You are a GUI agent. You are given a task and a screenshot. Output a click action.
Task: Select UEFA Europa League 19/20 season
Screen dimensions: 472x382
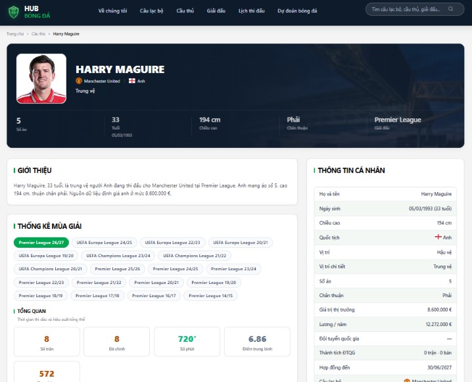pyautogui.click(x=46, y=256)
